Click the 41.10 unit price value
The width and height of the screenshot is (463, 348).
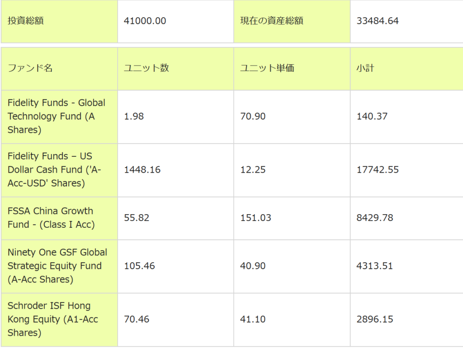253,320
